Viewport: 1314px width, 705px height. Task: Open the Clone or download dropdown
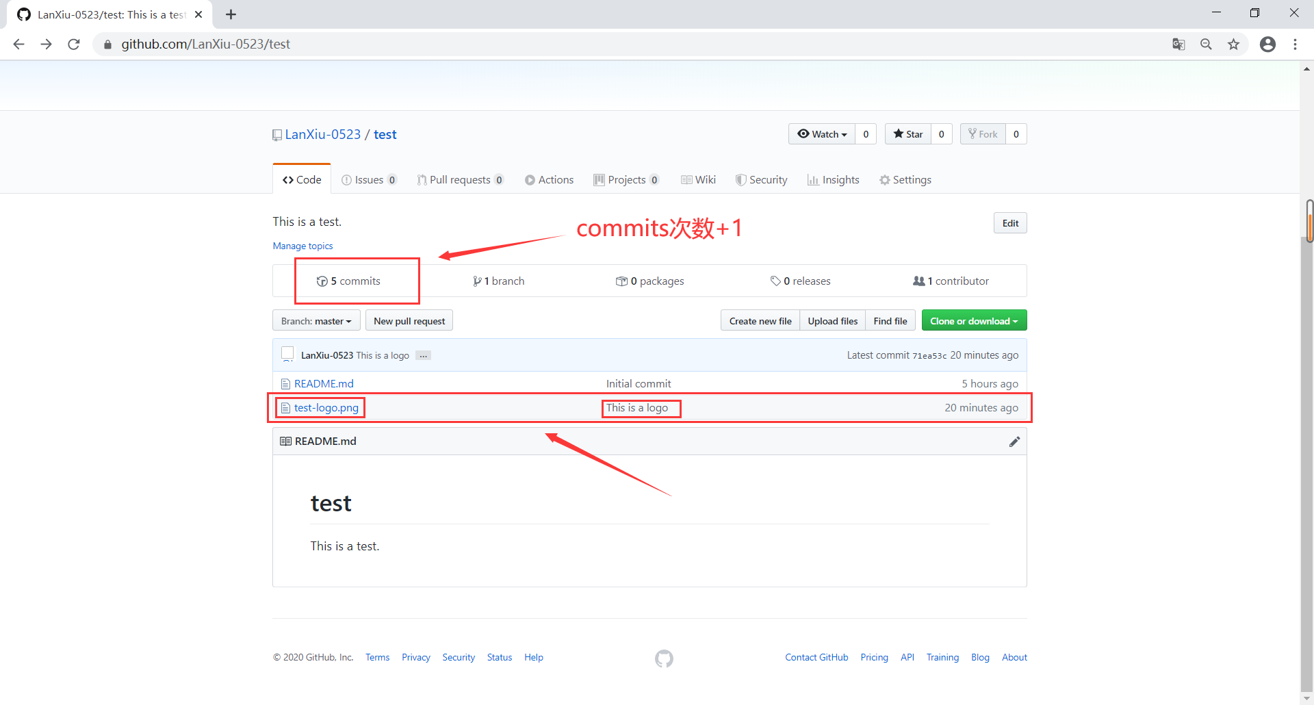pyautogui.click(x=973, y=320)
